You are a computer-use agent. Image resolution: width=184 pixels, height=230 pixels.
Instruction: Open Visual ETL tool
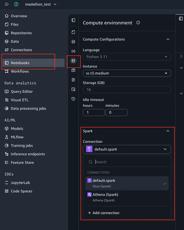click(x=16, y=100)
